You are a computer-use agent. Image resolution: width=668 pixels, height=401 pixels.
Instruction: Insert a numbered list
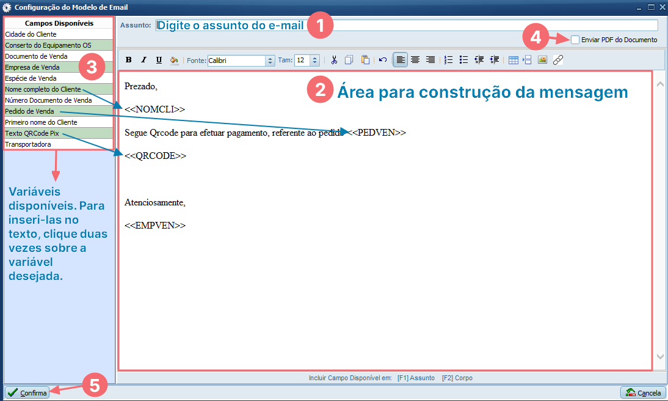click(x=448, y=60)
